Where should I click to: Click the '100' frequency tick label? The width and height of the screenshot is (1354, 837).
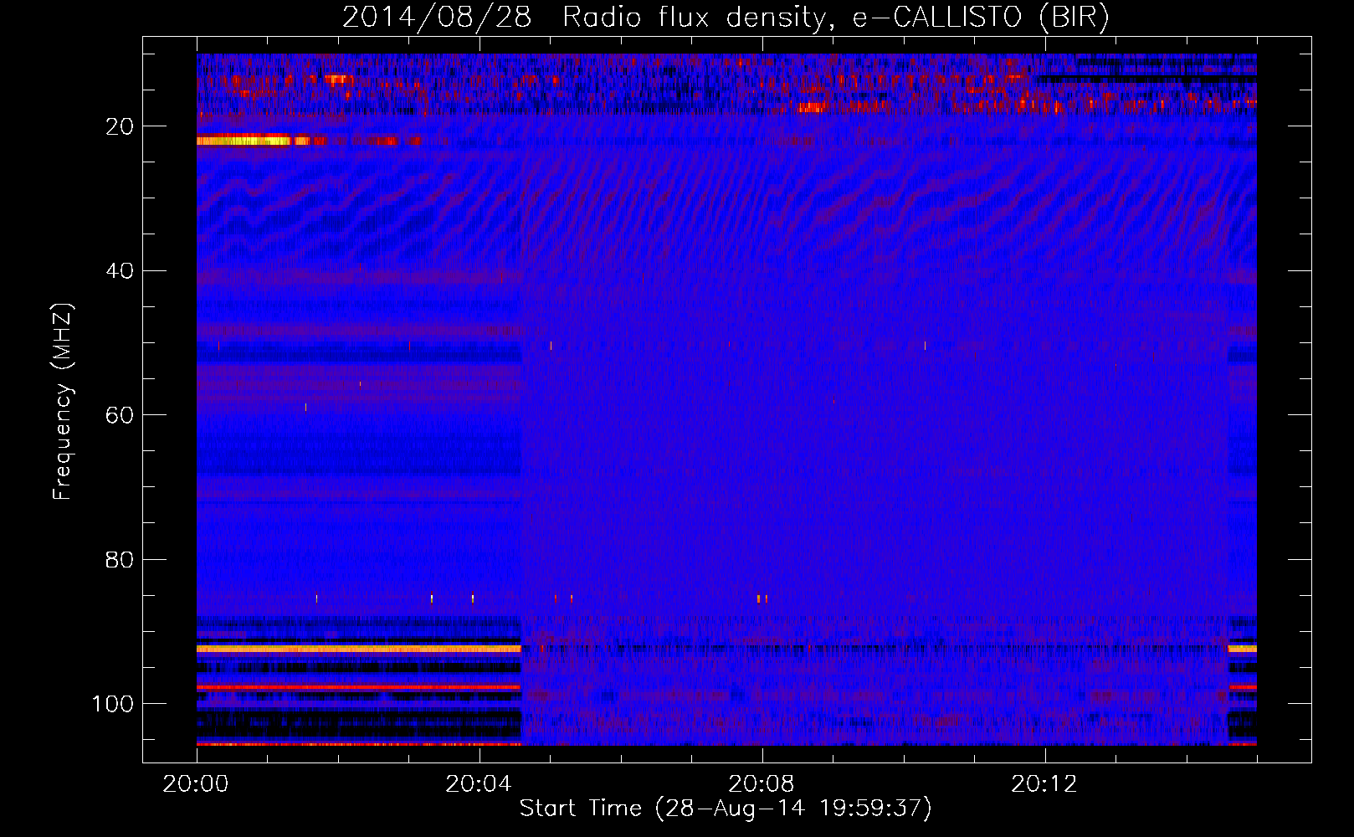click(x=113, y=704)
